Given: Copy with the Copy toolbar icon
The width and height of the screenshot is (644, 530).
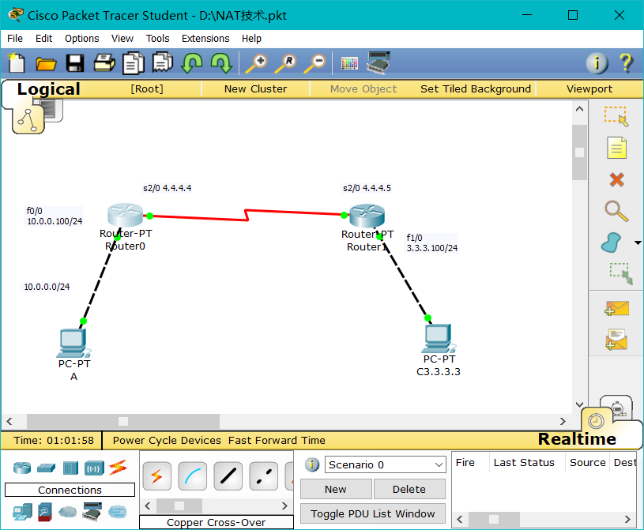Looking at the screenshot, I should pos(134,63).
